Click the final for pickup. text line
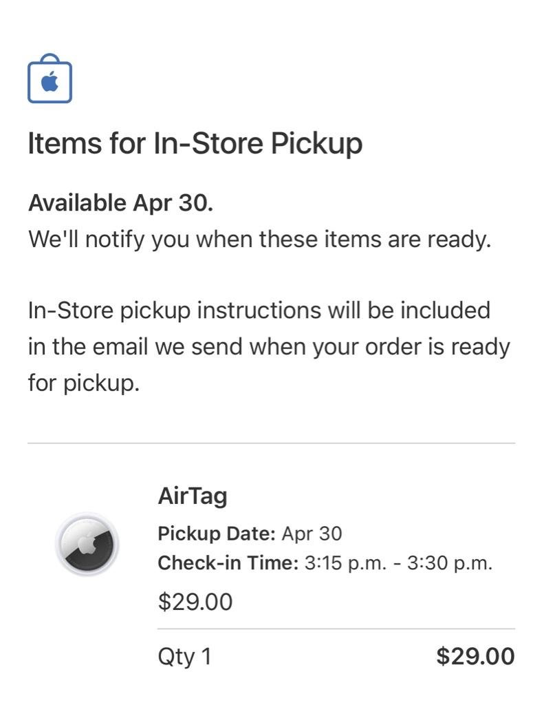544x705 pixels. click(x=83, y=382)
